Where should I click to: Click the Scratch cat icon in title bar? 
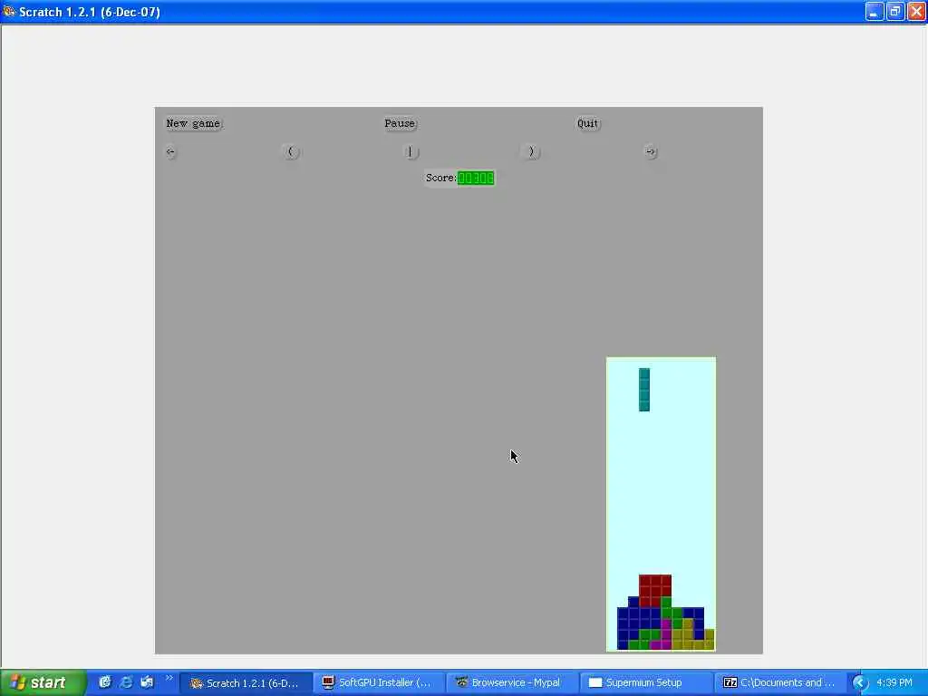coord(8,11)
